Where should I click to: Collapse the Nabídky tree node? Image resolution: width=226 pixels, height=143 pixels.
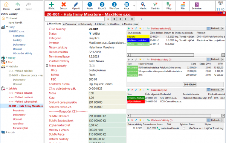click(7, 66)
